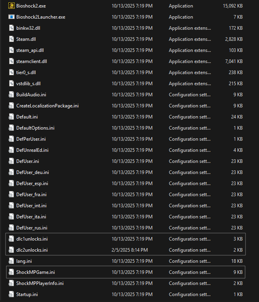Image resolution: width=259 pixels, height=302 pixels.
Task: Click the 2,828 KB size value
Action: coord(234,39)
